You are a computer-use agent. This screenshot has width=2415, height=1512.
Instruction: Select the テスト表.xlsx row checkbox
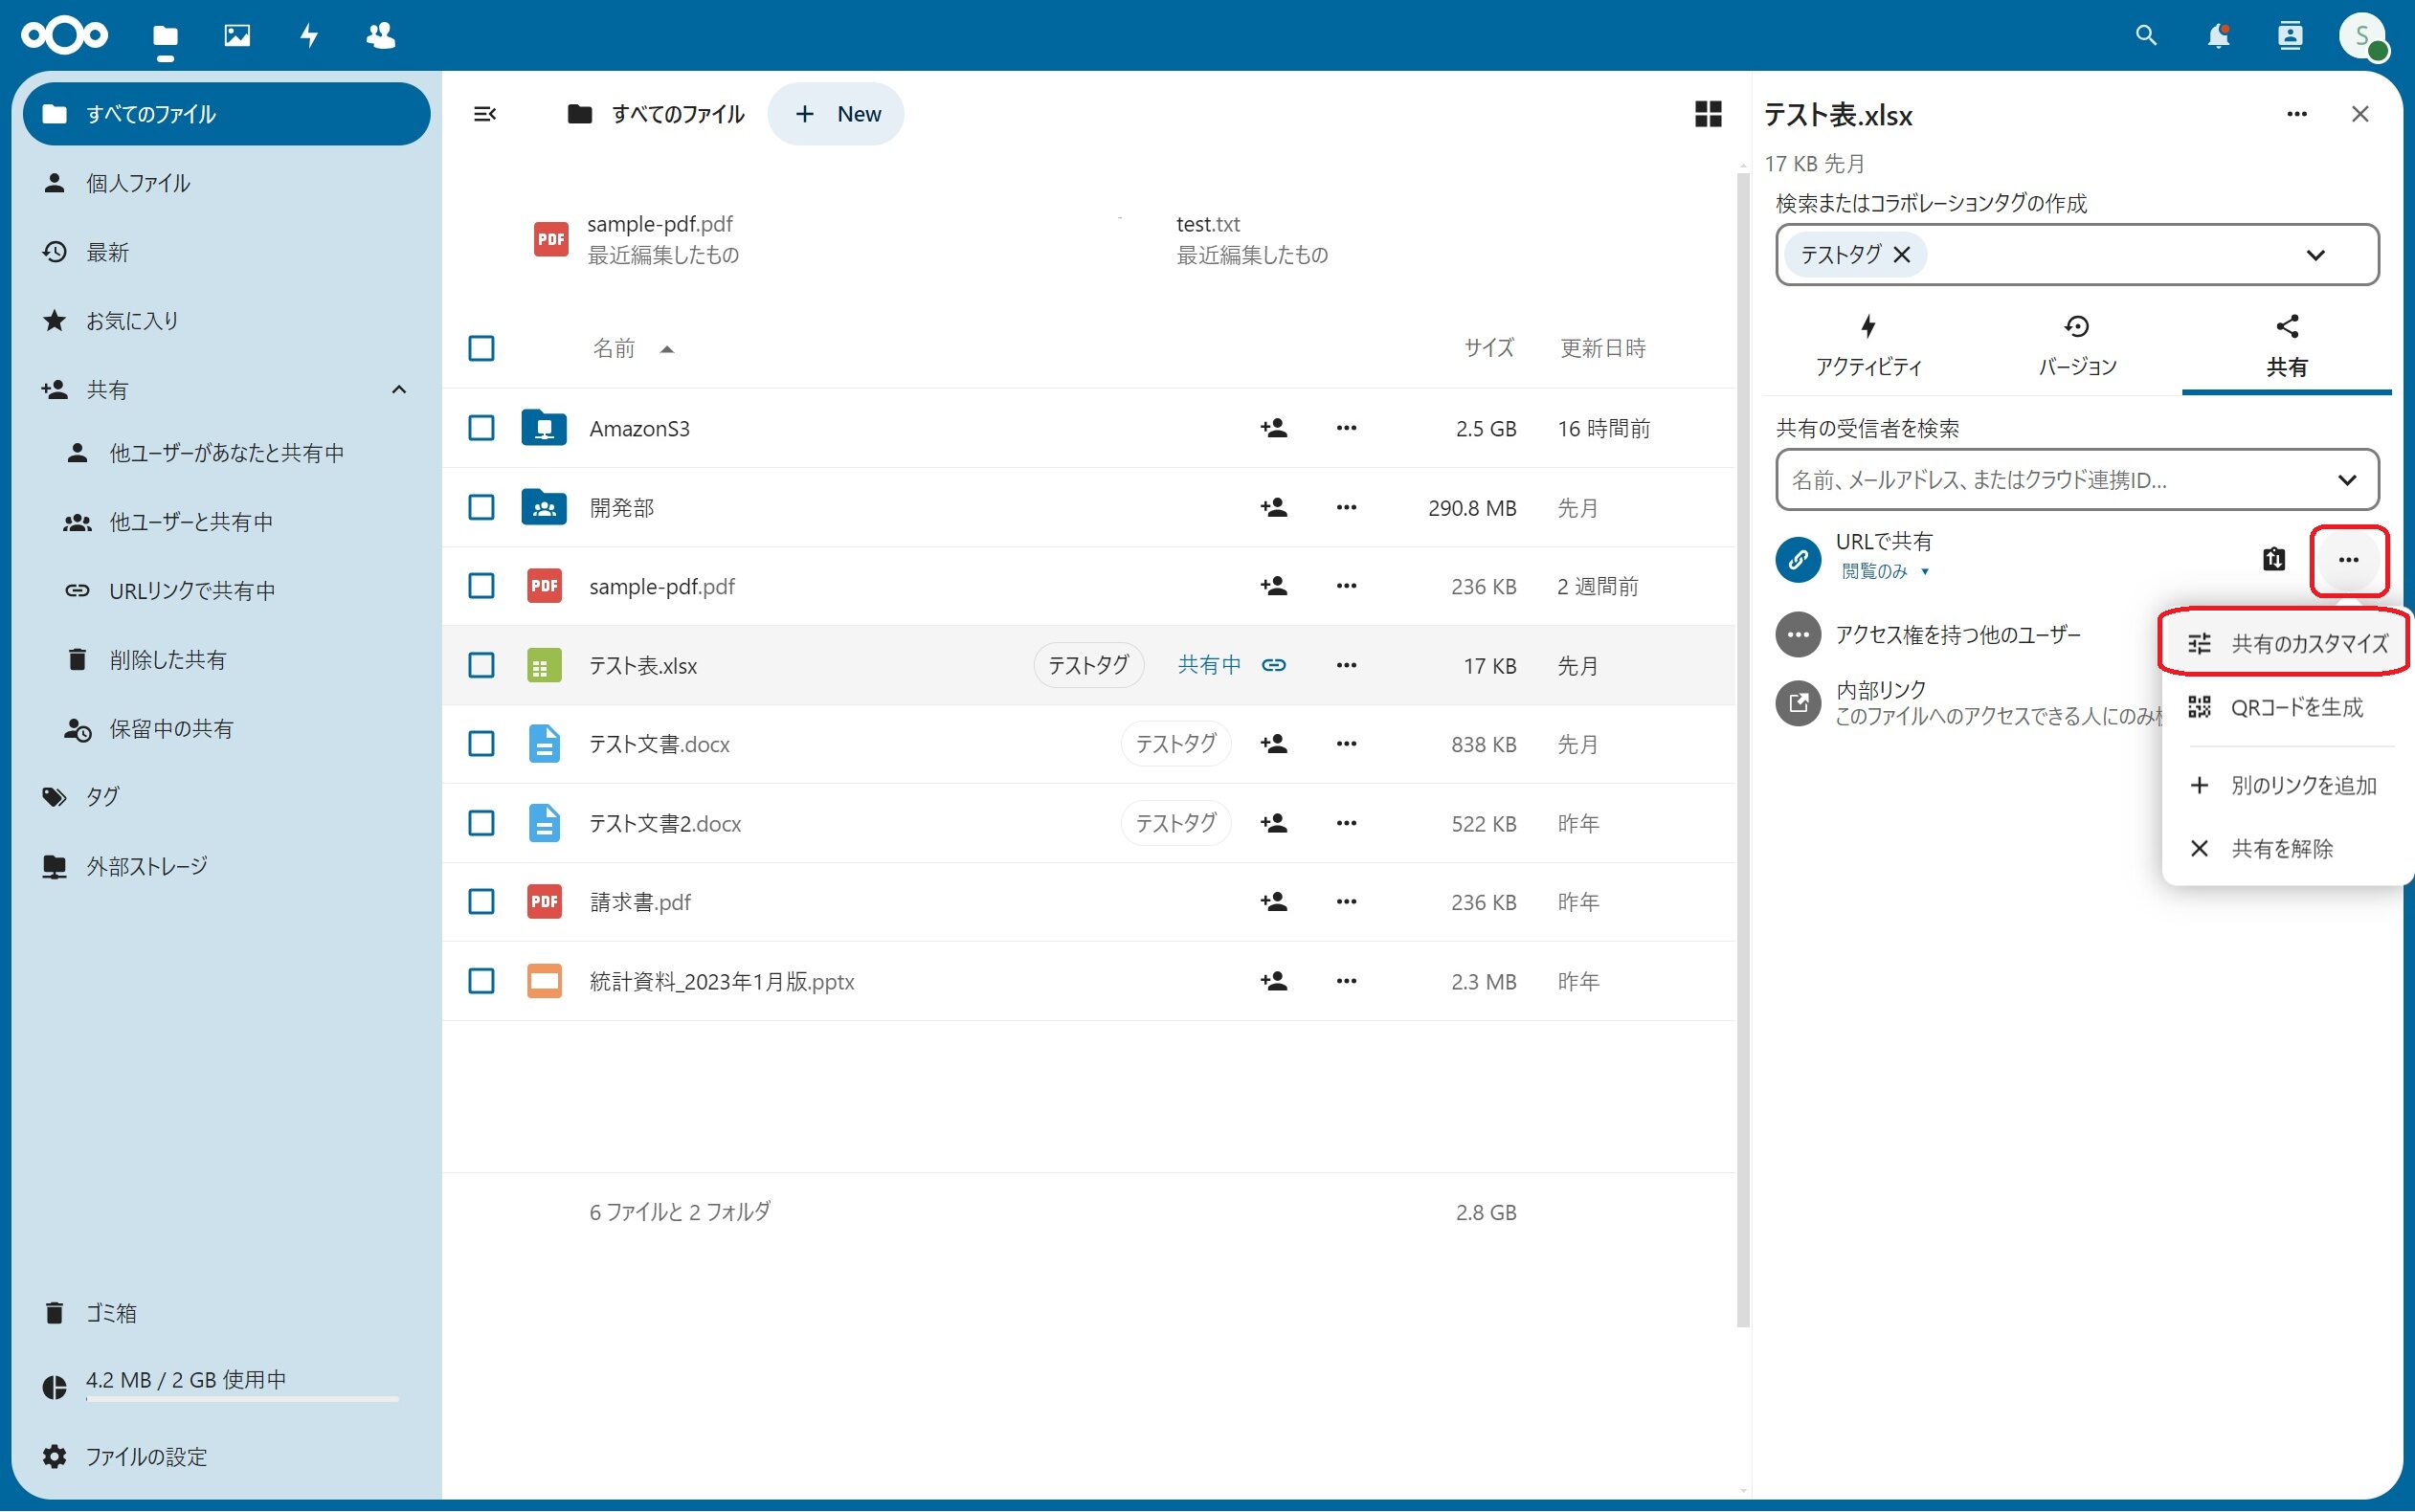click(481, 665)
